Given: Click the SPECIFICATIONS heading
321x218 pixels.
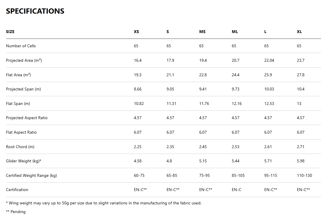Looking at the screenshot, I should (x=35, y=11).
